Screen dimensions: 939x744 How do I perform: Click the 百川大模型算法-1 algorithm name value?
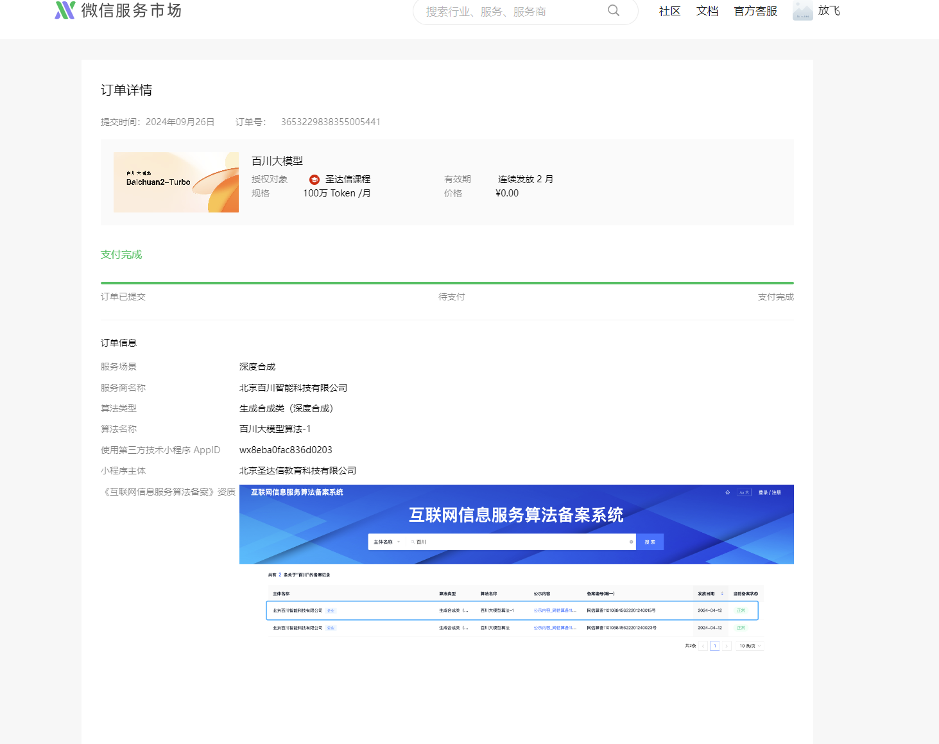[275, 429]
